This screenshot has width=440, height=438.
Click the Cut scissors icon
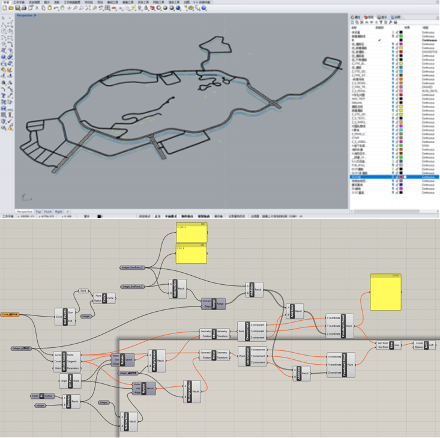[37, 8]
